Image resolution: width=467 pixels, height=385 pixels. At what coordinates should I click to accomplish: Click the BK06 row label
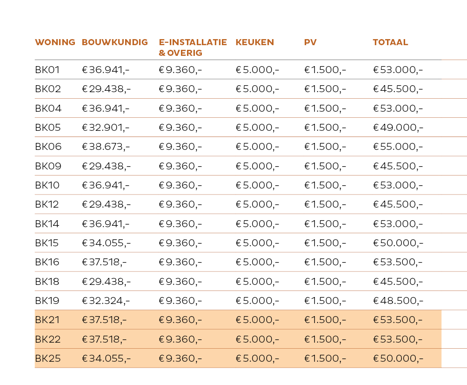(48, 147)
